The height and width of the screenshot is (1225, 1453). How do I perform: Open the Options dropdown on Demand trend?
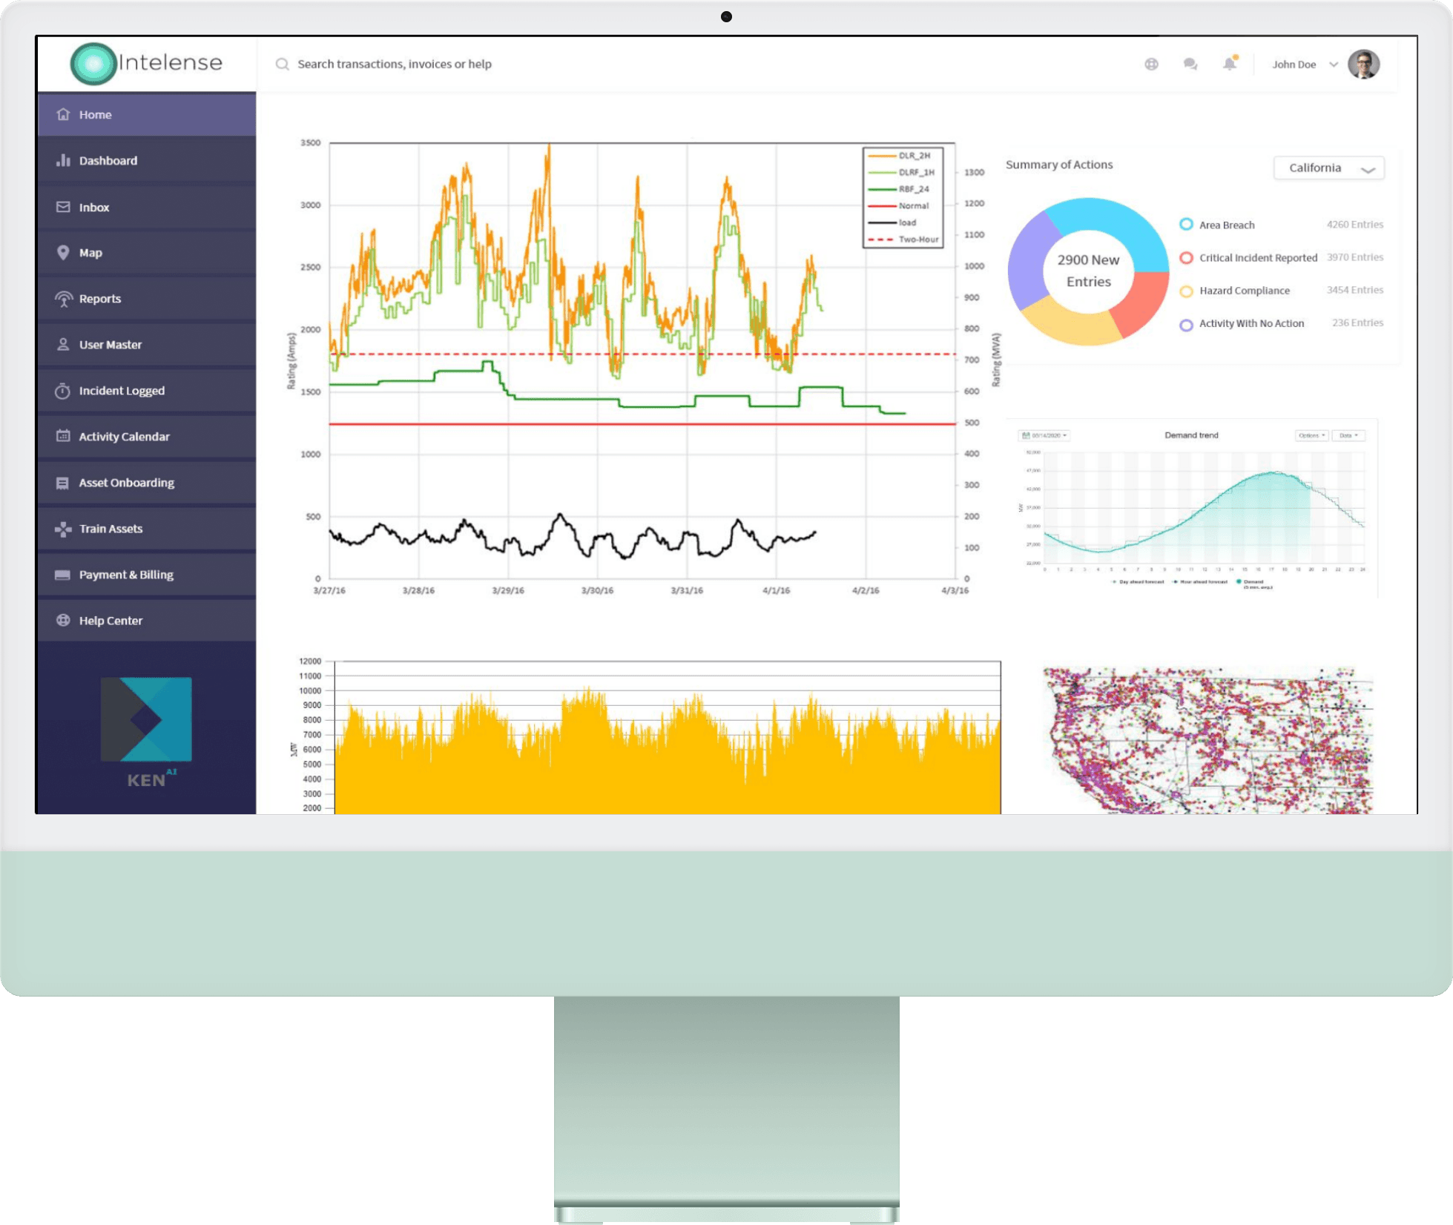click(1311, 435)
